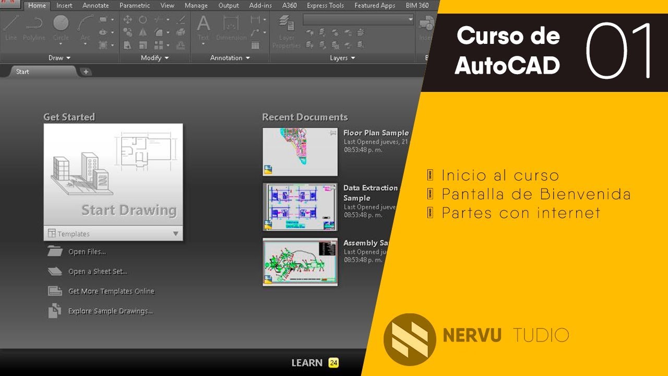Select the Home ribbon tab
Viewport: 668px width, 376px height.
37,6
